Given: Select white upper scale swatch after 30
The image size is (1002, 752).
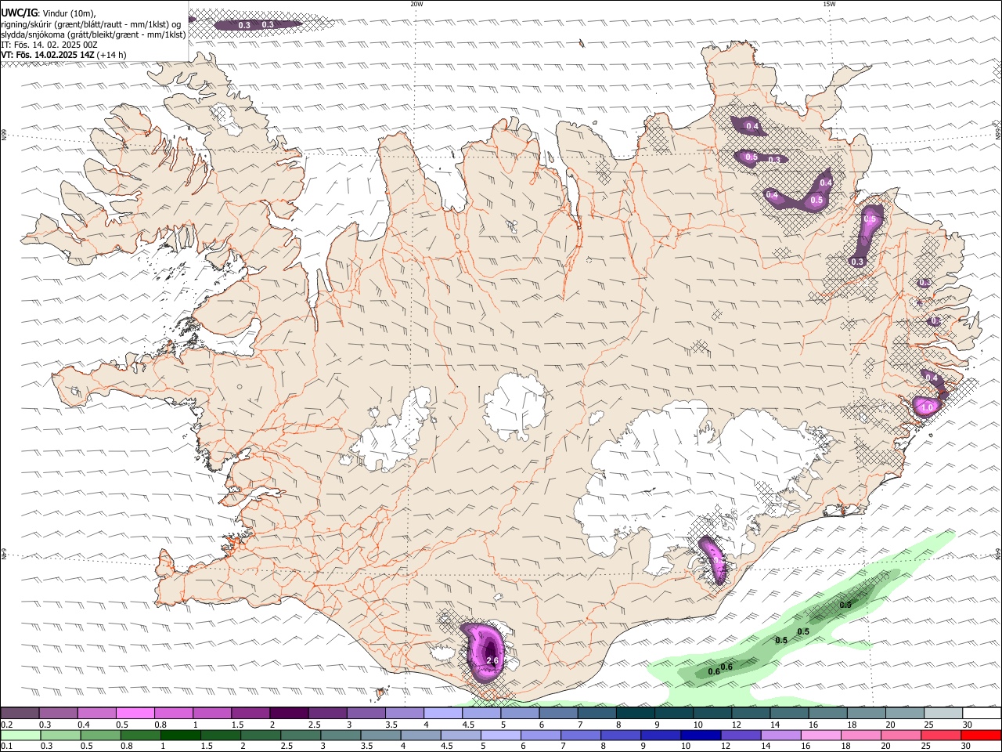Looking at the screenshot, I should pos(982,713).
